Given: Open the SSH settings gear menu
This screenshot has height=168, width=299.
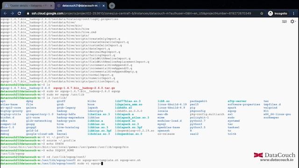Looking at the screenshot, I should [293, 21].
